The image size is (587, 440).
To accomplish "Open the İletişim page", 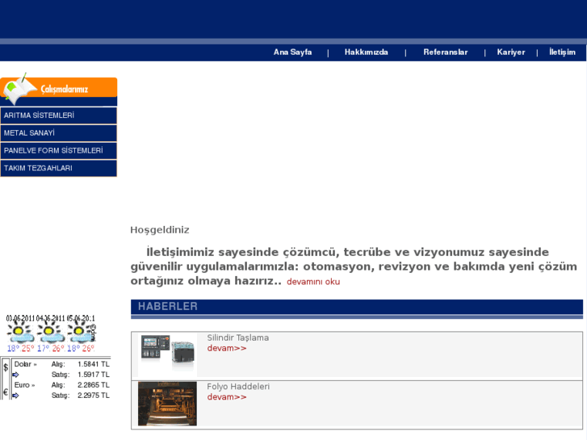I will pos(562,52).
